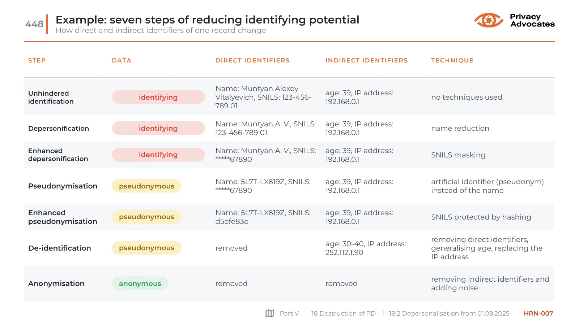
Task: Click the subtitle about direct and indirect identifiers
Action: point(161,30)
